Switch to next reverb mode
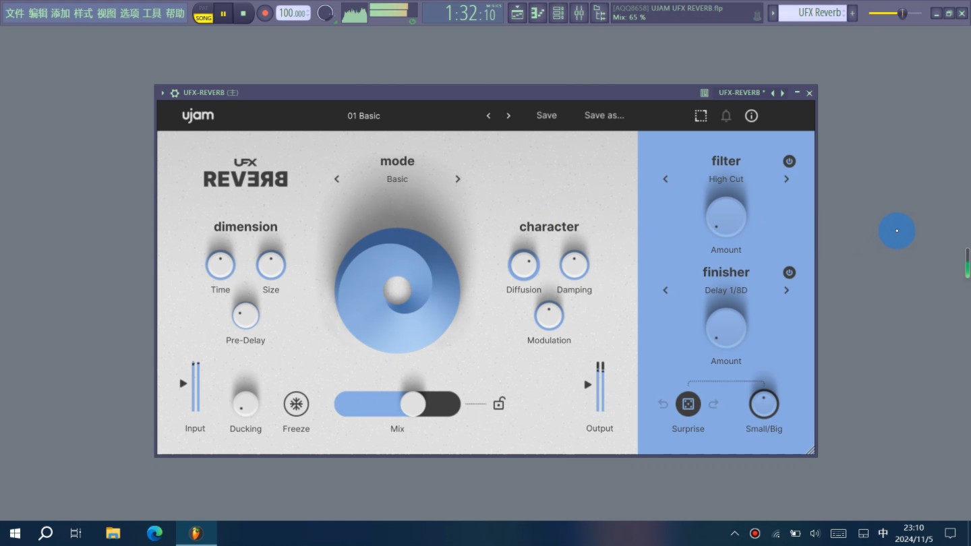 coord(458,179)
